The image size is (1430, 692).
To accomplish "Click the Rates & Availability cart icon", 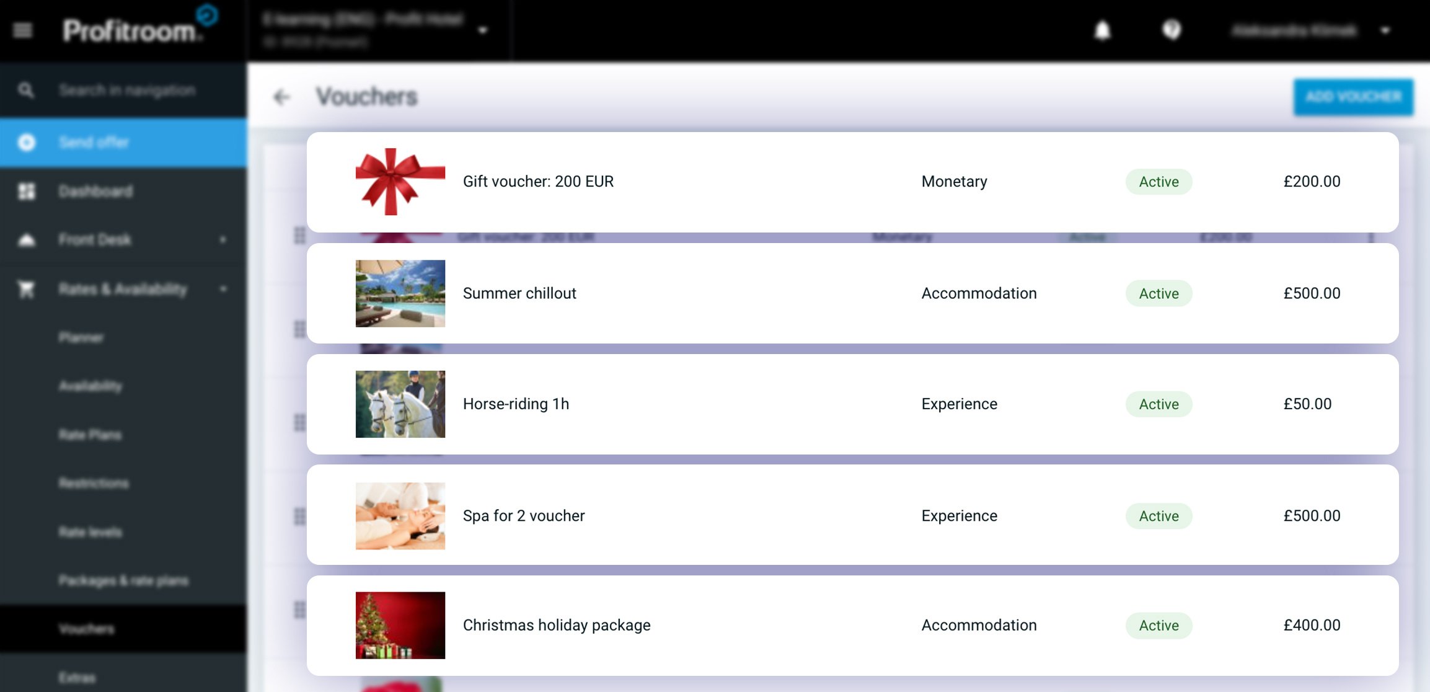I will coord(26,289).
